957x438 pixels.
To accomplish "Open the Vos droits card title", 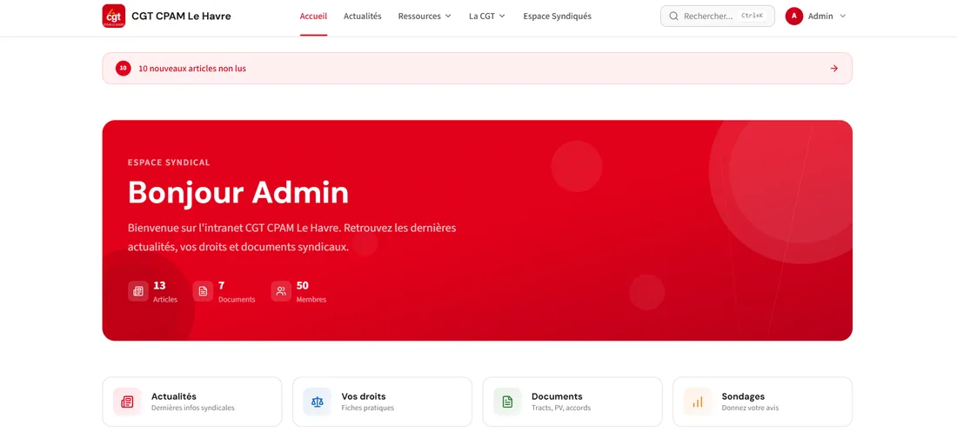I will coord(364,396).
